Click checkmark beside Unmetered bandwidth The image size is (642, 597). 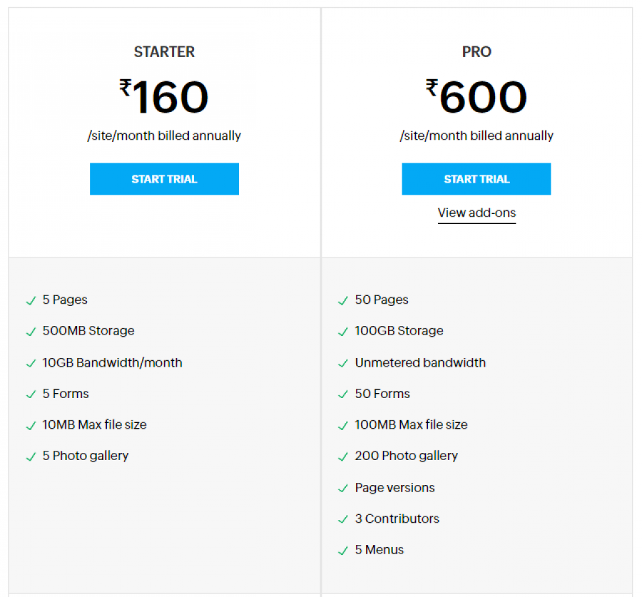tap(343, 363)
